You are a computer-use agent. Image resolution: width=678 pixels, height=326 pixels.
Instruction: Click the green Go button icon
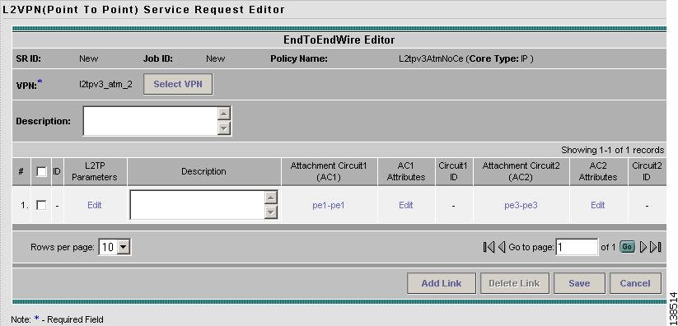[628, 247]
